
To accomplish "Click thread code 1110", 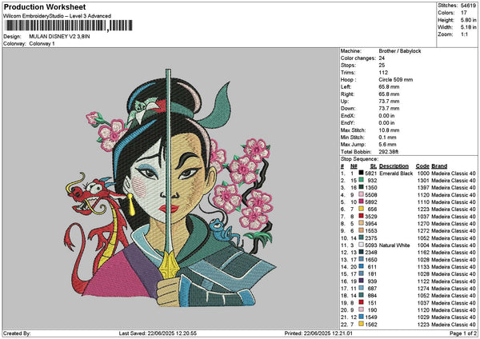I will [423, 202].
